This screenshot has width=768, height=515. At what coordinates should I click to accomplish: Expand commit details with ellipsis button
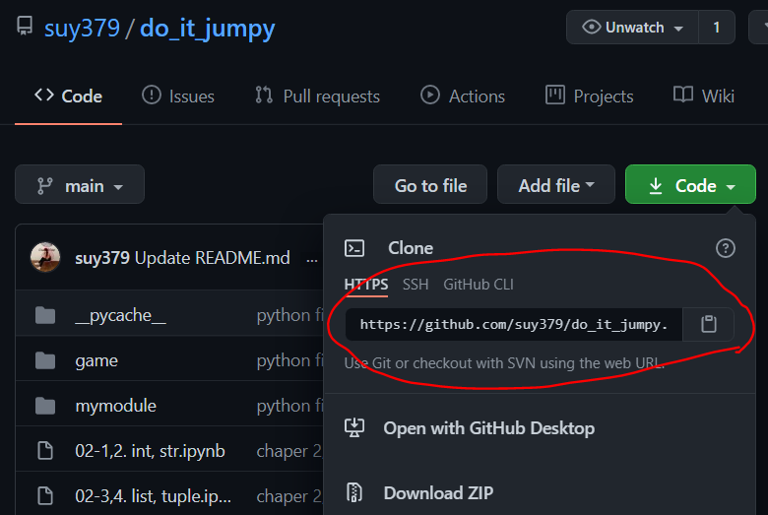(311, 259)
